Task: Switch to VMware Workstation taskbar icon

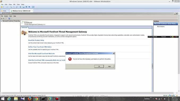Action: [50, 99]
